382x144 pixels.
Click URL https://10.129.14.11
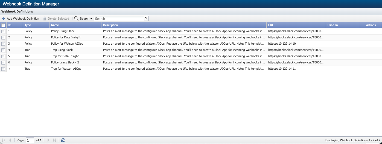click(282, 69)
